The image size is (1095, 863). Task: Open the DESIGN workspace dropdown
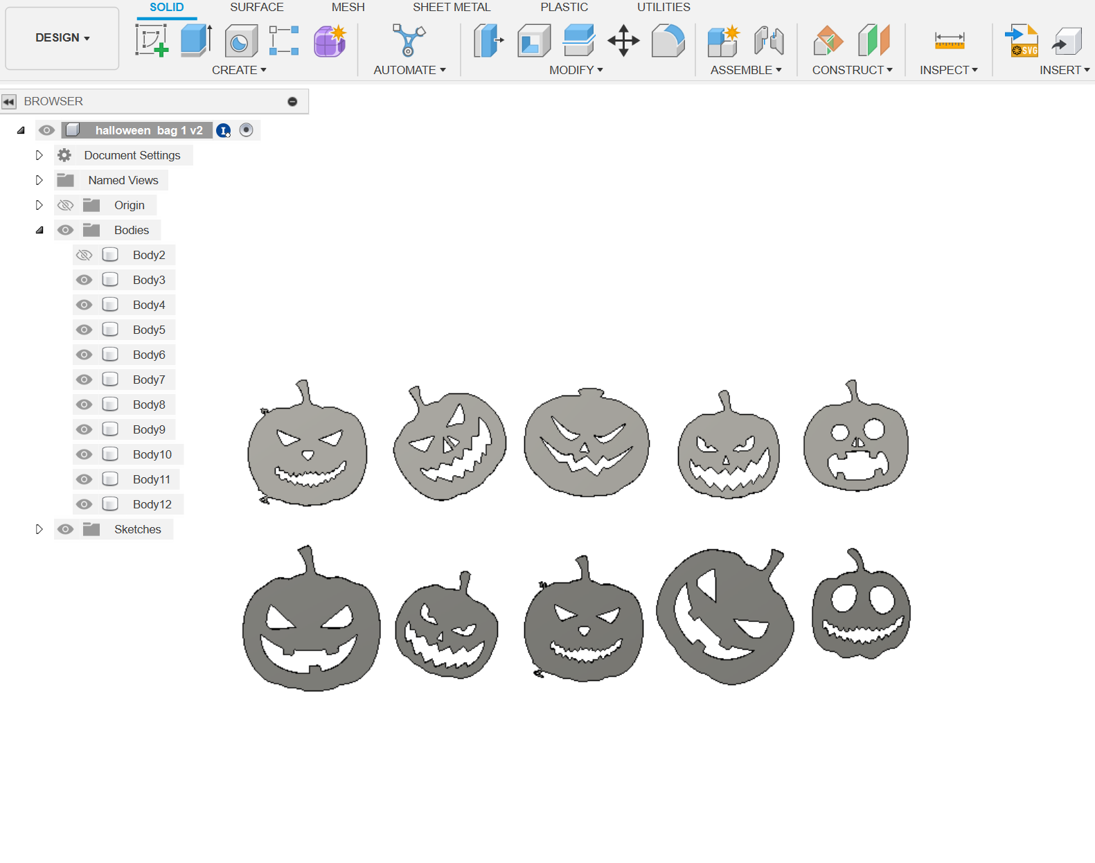[x=62, y=37]
